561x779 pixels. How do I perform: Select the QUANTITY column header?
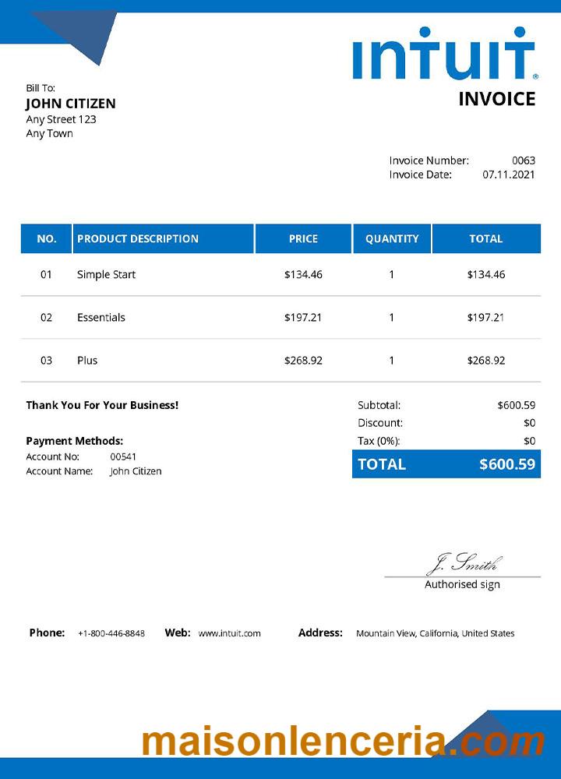(392, 238)
